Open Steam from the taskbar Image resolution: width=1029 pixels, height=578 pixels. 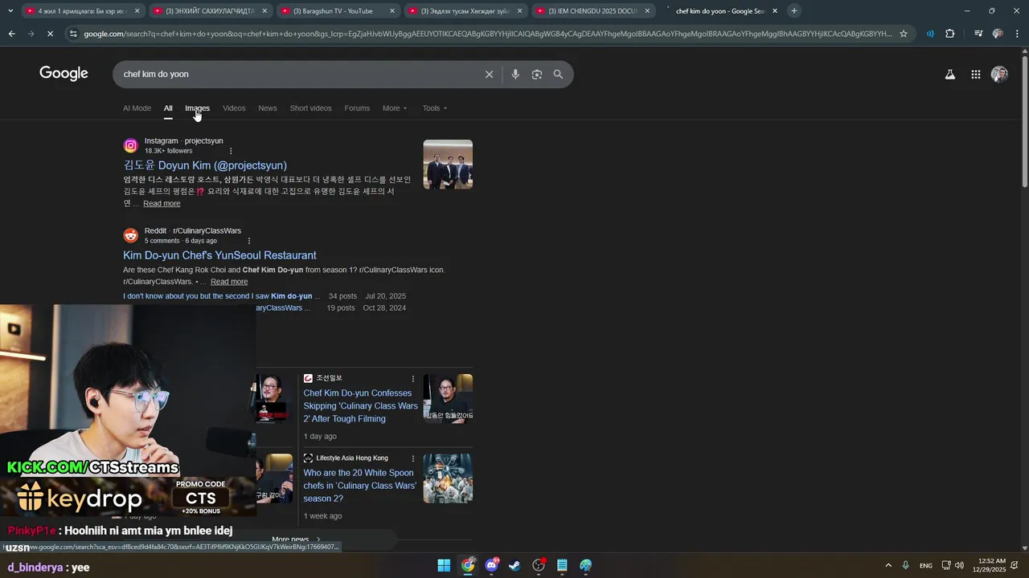(x=514, y=565)
